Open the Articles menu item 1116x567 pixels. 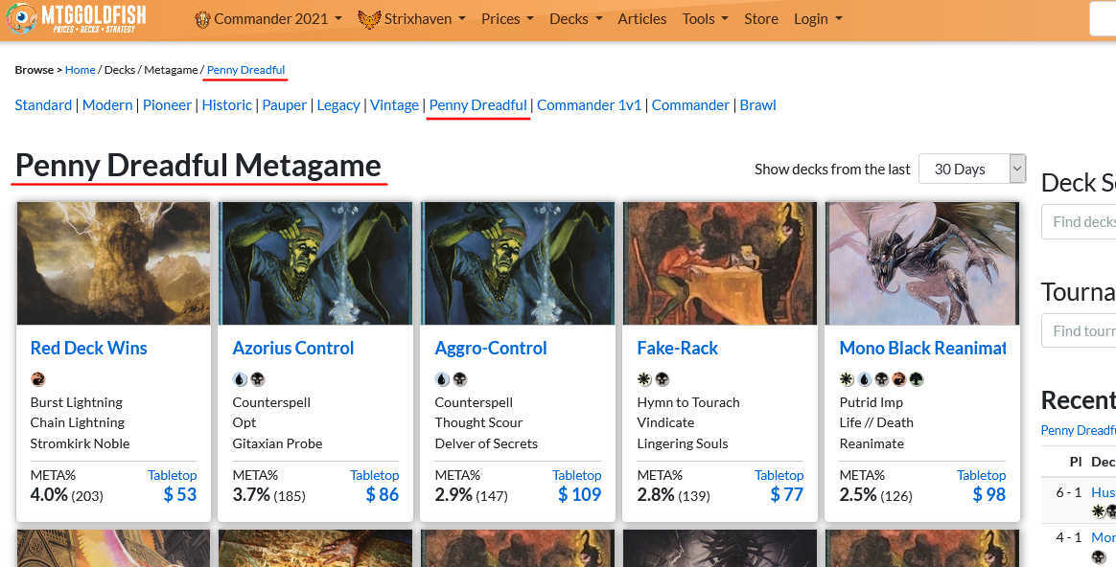pos(642,19)
